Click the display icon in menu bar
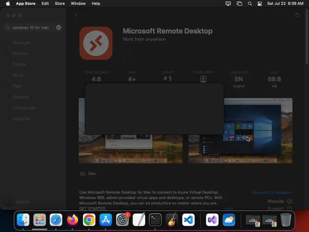Viewport: 309px width, 232px height. (228, 4)
